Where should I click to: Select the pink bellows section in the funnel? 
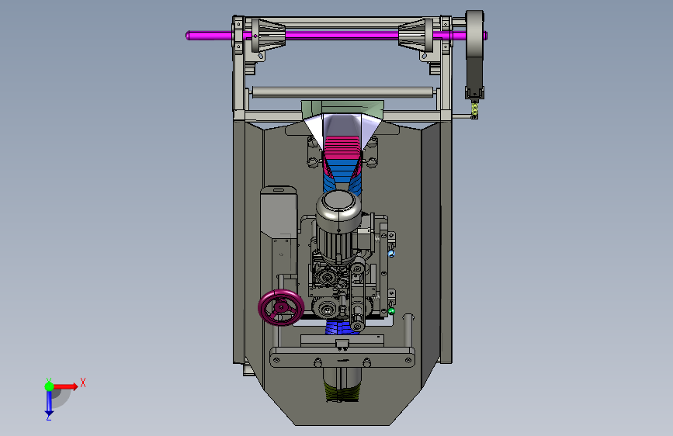tap(342, 148)
